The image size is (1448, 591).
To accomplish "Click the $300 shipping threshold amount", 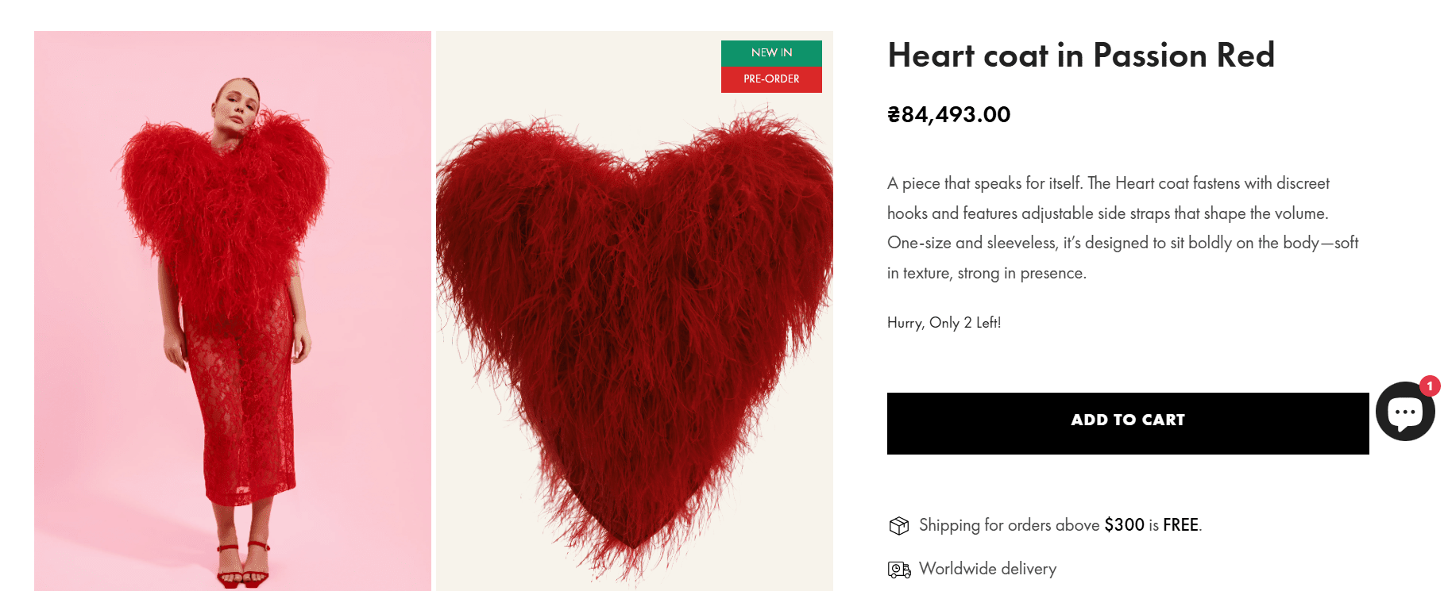I will point(1124,525).
